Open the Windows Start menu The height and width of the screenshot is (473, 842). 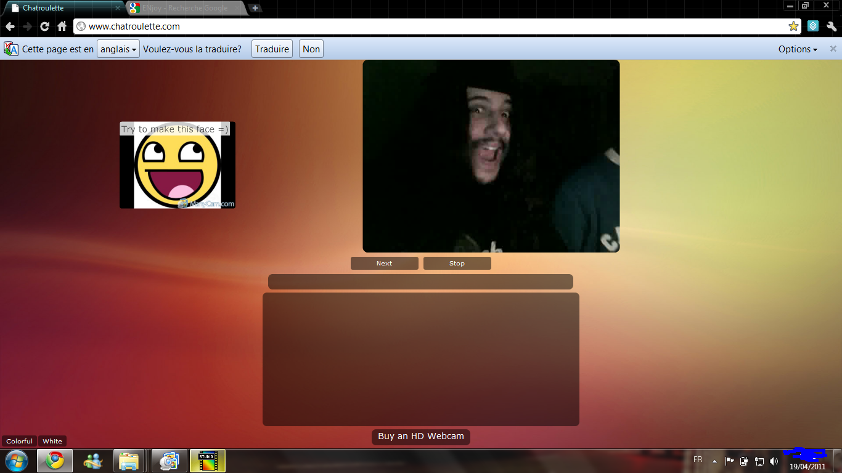pyautogui.click(x=16, y=461)
